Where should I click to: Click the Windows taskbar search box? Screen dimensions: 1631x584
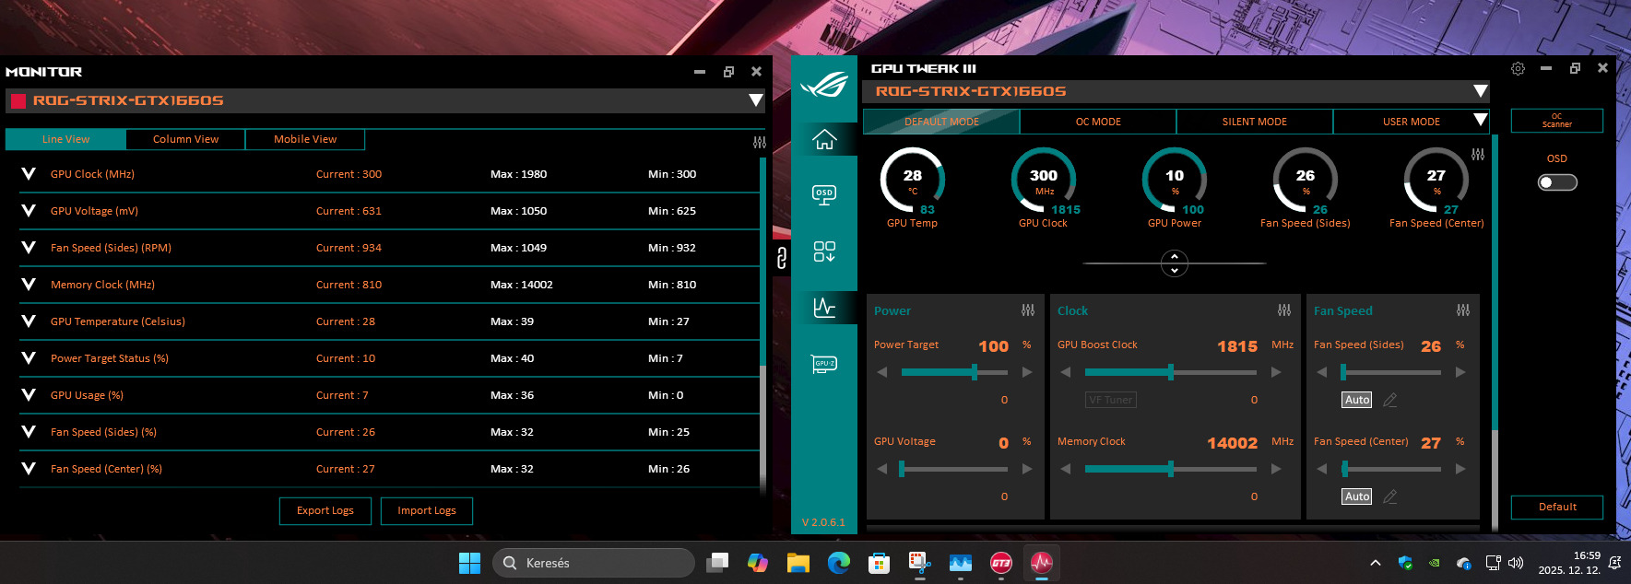coord(594,563)
